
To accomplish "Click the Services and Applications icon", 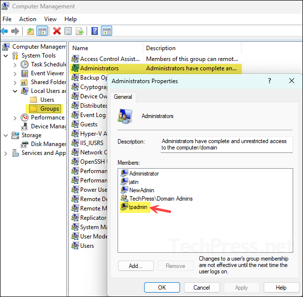I will point(15,153).
